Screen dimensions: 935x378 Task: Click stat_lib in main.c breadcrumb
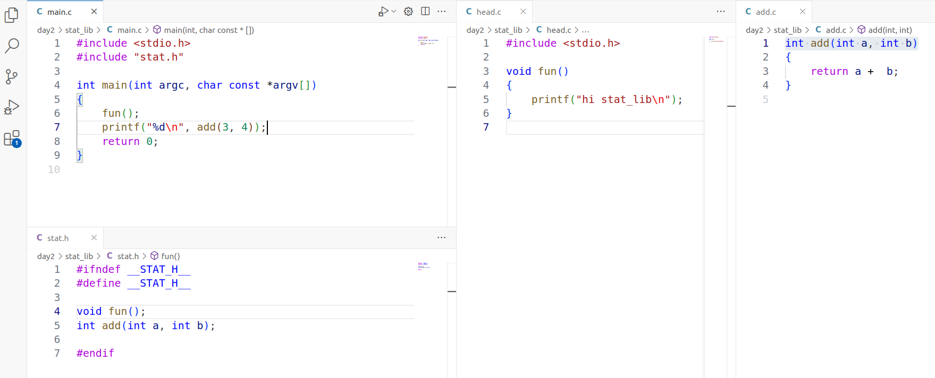click(x=79, y=30)
